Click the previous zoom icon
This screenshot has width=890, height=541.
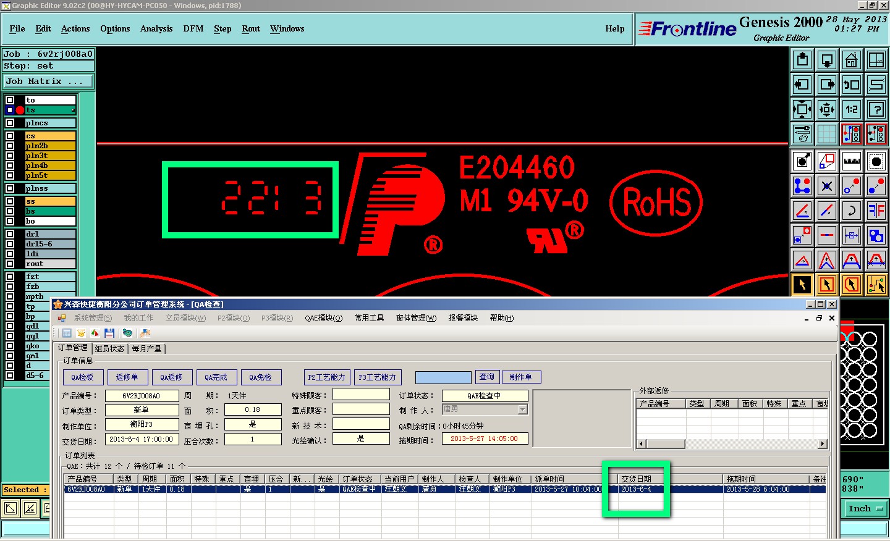(x=852, y=85)
